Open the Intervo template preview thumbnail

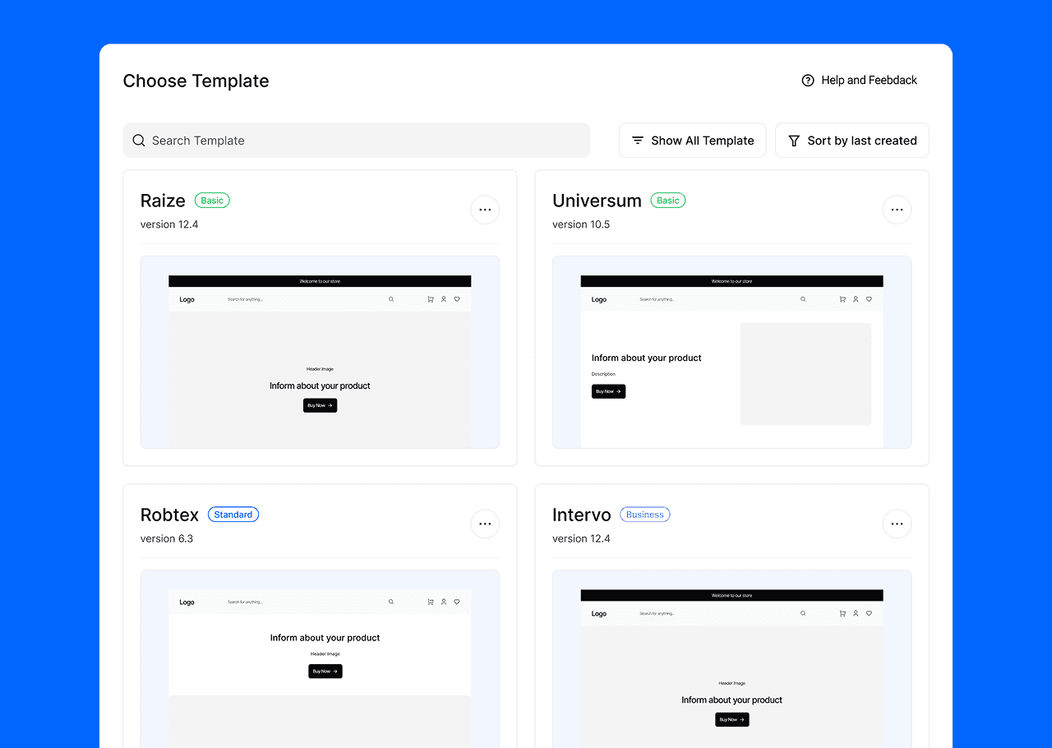731,658
